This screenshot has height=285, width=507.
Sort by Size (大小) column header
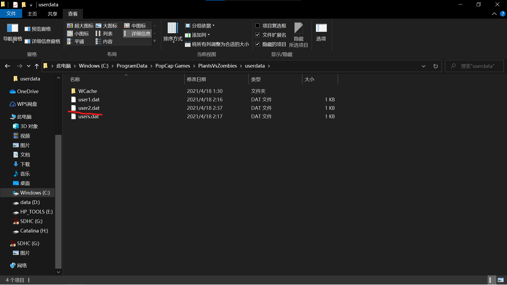[x=320, y=79]
